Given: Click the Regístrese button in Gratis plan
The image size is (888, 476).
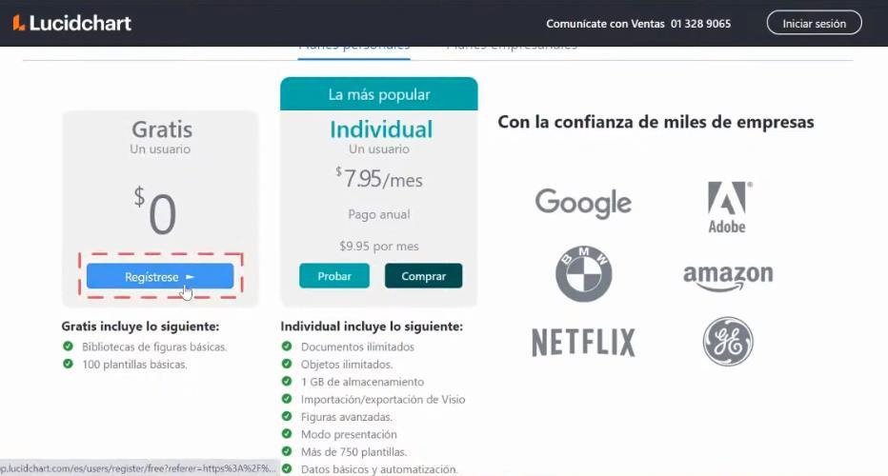Looking at the screenshot, I should point(160,276).
